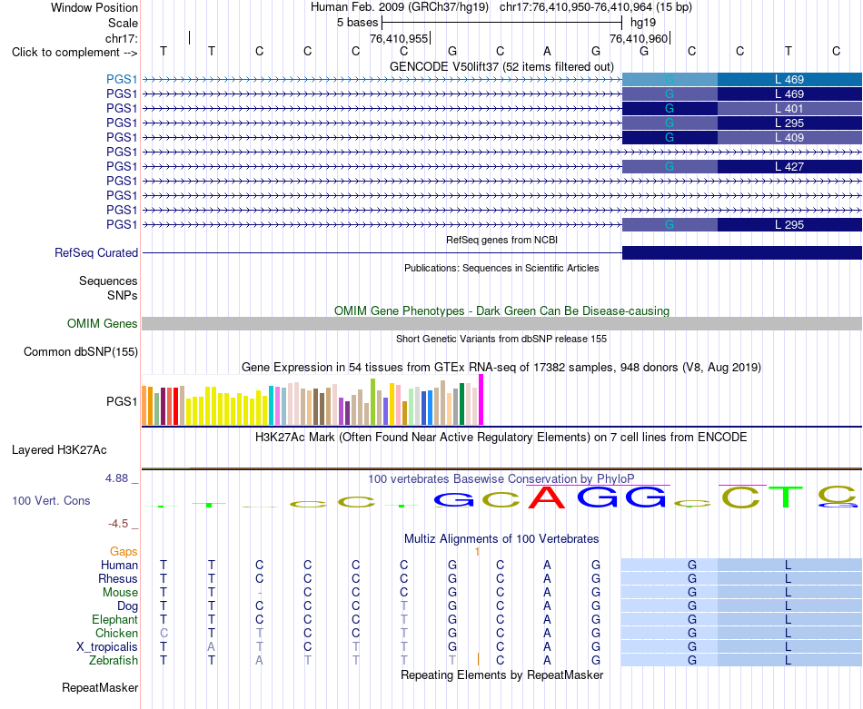Select the Mouse alignment row label

(x=120, y=593)
